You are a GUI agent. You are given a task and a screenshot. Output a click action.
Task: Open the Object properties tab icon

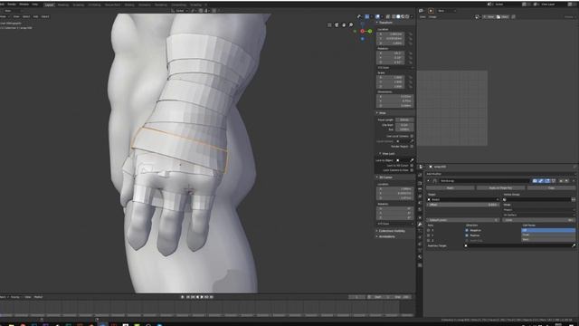click(x=420, y=217)
